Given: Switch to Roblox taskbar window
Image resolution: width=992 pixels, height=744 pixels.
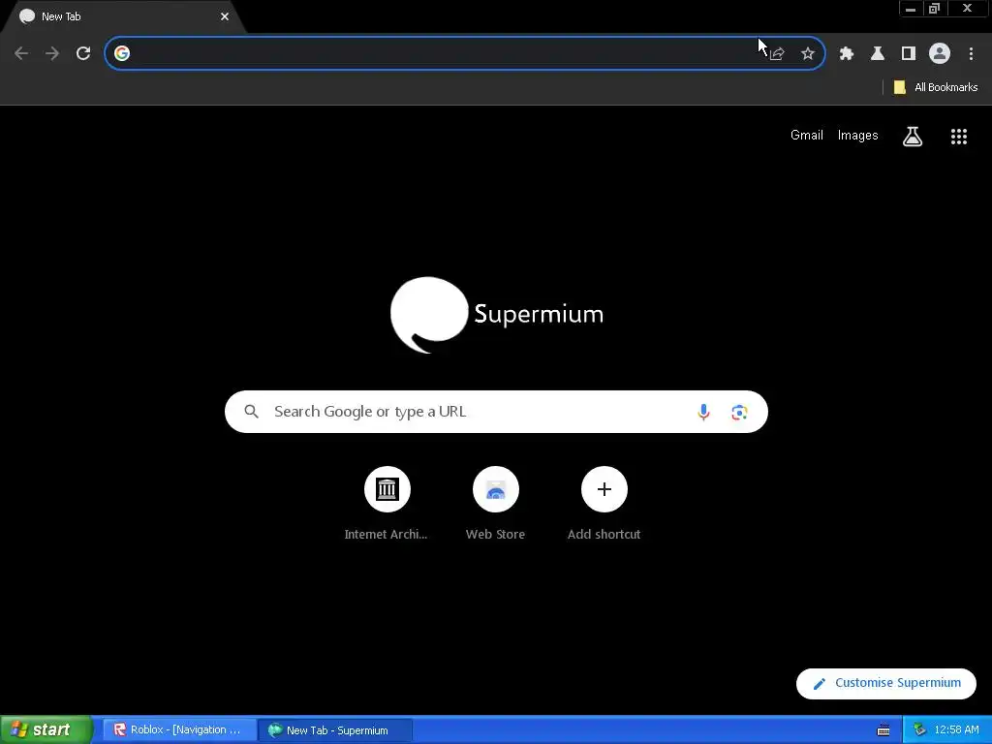Looking at the screenshot, I should (179, 729).
